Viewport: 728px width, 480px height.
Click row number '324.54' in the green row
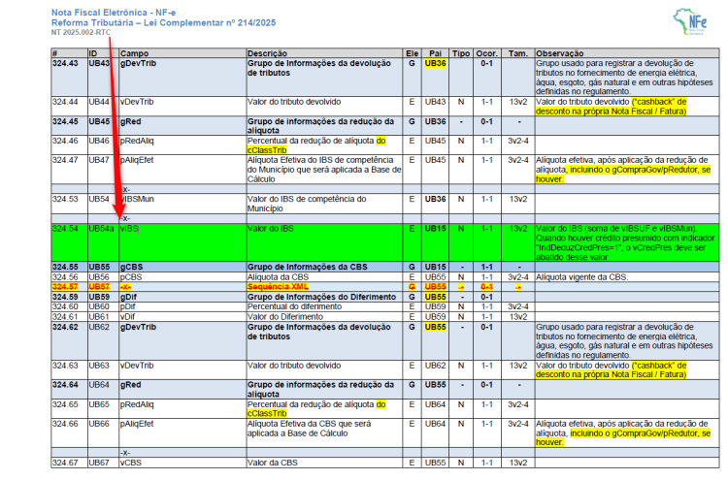[65, 229]
